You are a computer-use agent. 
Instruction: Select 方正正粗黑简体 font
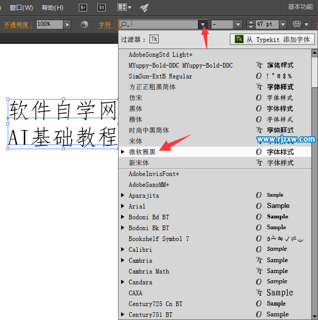[x=215, y=87]
